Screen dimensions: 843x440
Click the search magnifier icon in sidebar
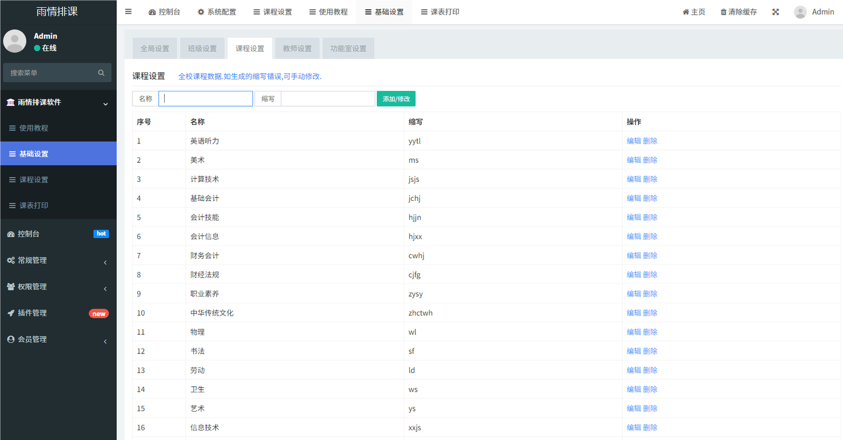coord(101,73)
